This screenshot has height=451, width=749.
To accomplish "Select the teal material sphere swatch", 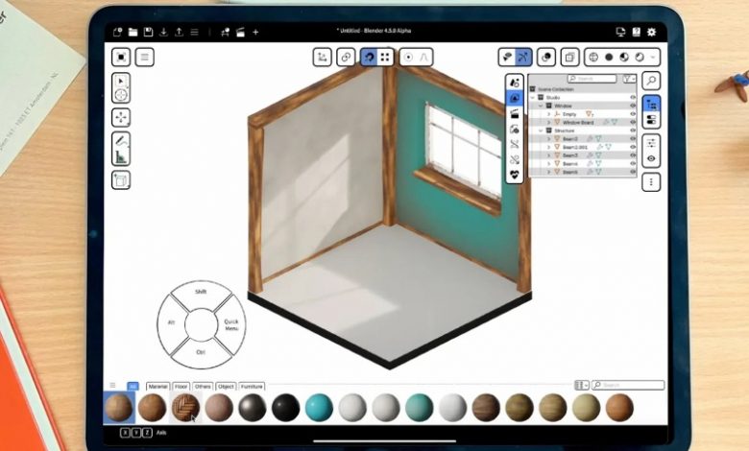I will pos(319,408).
